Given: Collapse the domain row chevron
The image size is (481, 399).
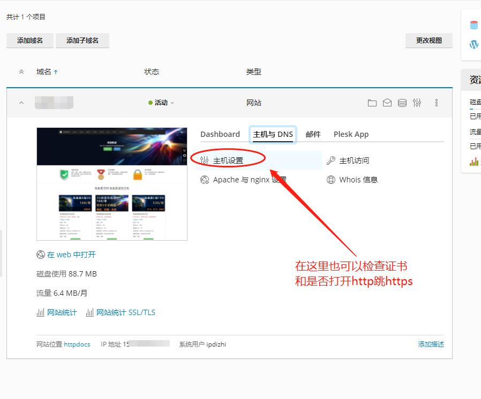Looking at the screenshot, I should (21, 103).
